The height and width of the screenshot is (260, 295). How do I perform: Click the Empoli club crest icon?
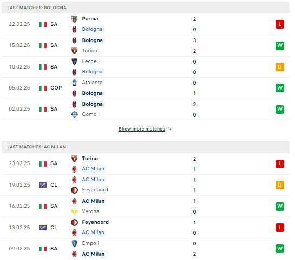[x=74, y=243]
